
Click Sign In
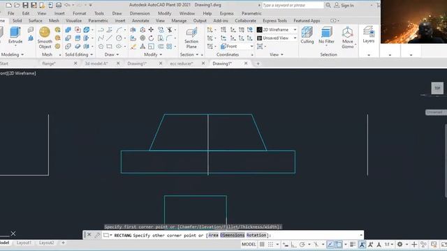pyautogui.click(x=344, y=6)
